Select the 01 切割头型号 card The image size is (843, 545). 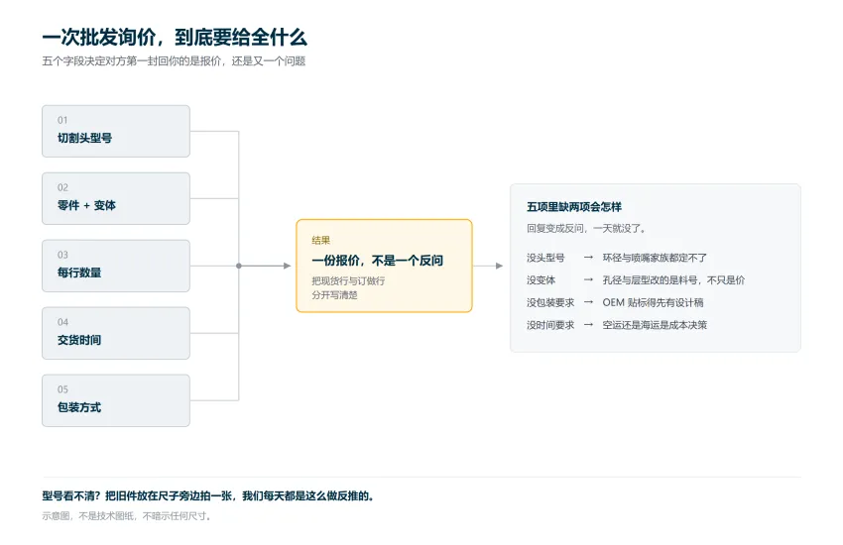click(x=116, y=131)
